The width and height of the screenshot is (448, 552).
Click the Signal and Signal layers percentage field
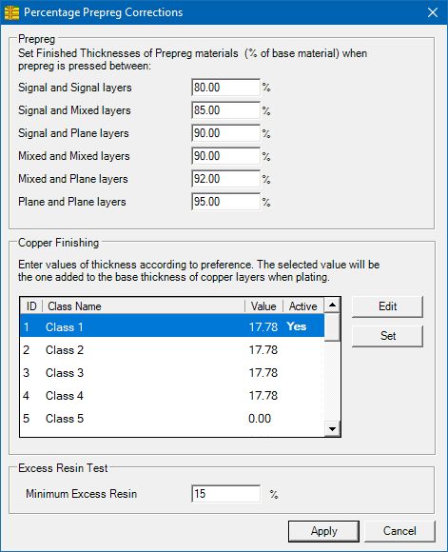coord(226,88)
